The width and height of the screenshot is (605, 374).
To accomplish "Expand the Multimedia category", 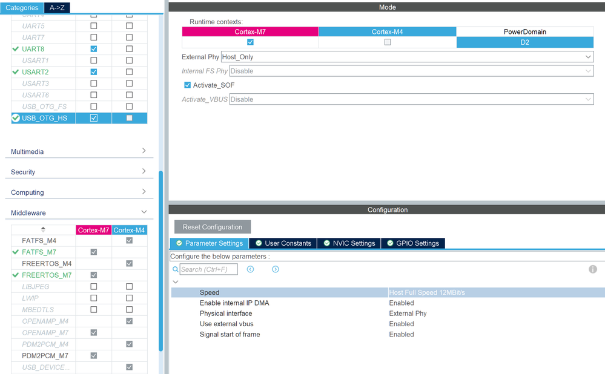I will (x=79, y=151).
